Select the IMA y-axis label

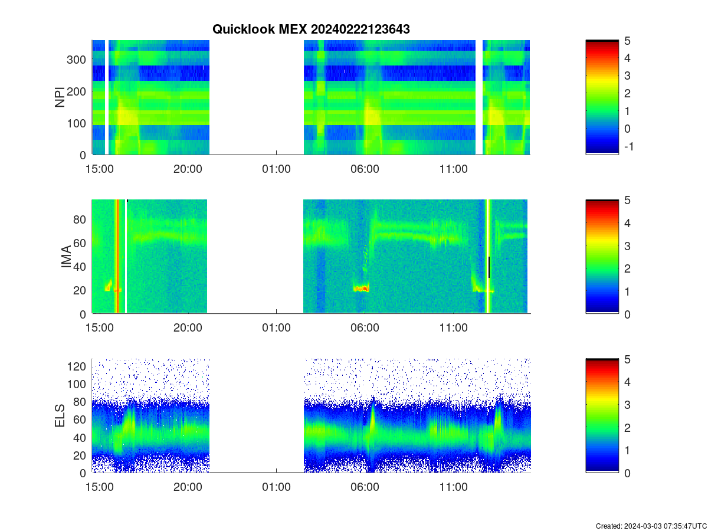(66, 257)
